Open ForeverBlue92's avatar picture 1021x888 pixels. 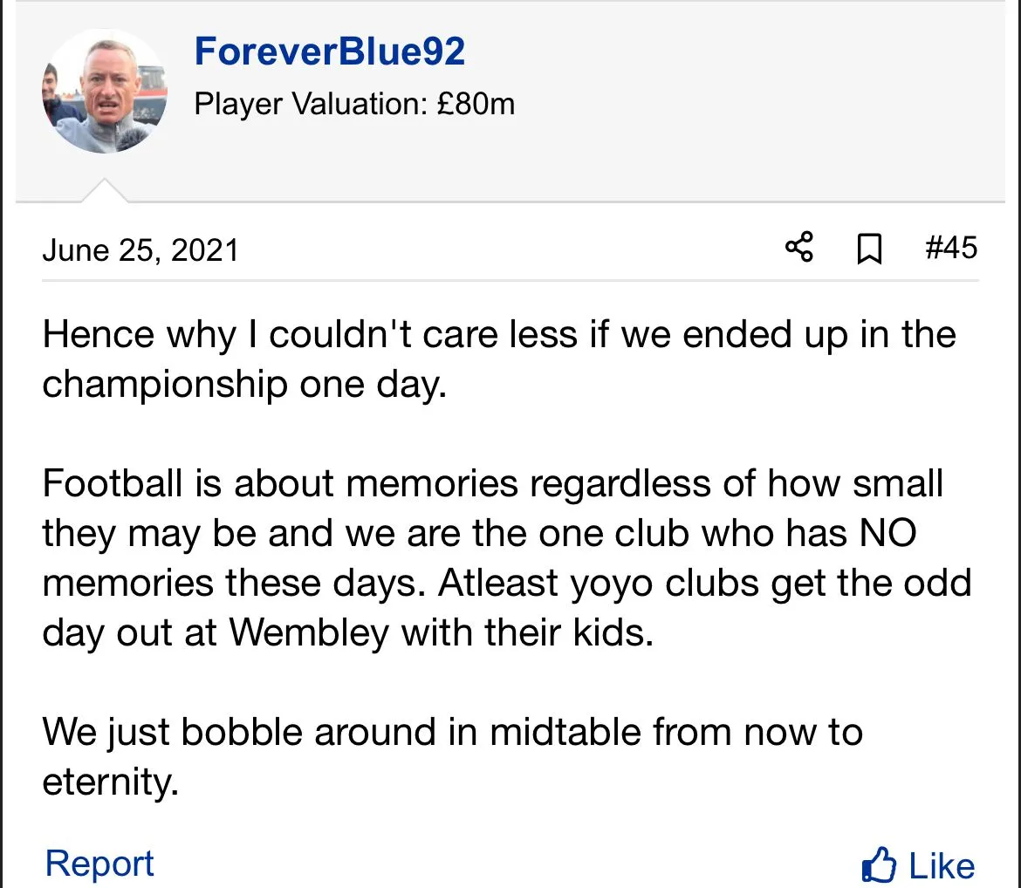click(x=104, y=91)
